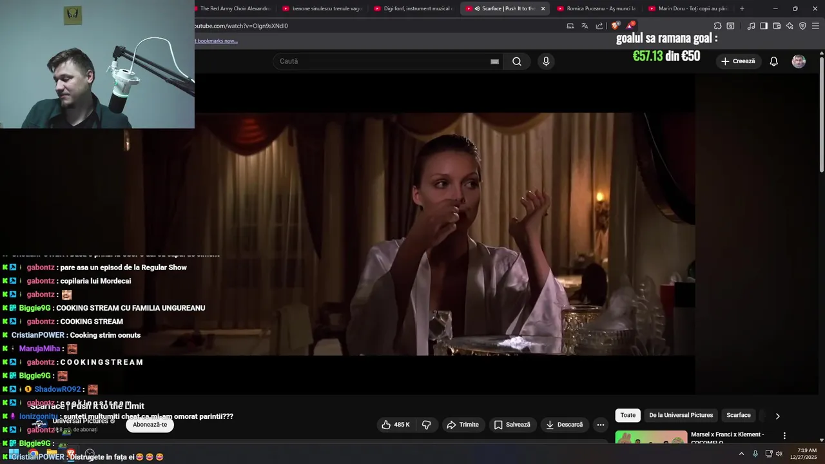Click the Brave Shields lion icon

pyautogui.click(x=616, y=26)
